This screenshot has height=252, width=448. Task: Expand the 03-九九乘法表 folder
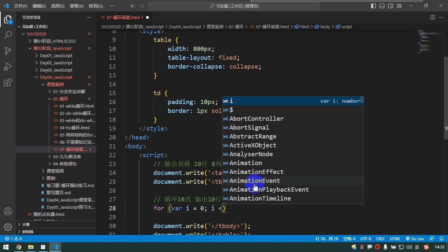pos(67,157)
